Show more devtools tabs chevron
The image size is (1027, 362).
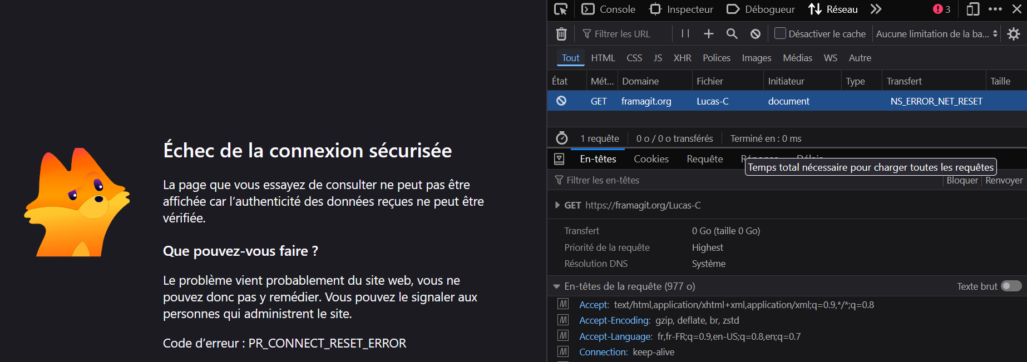[x=876, y=9]
